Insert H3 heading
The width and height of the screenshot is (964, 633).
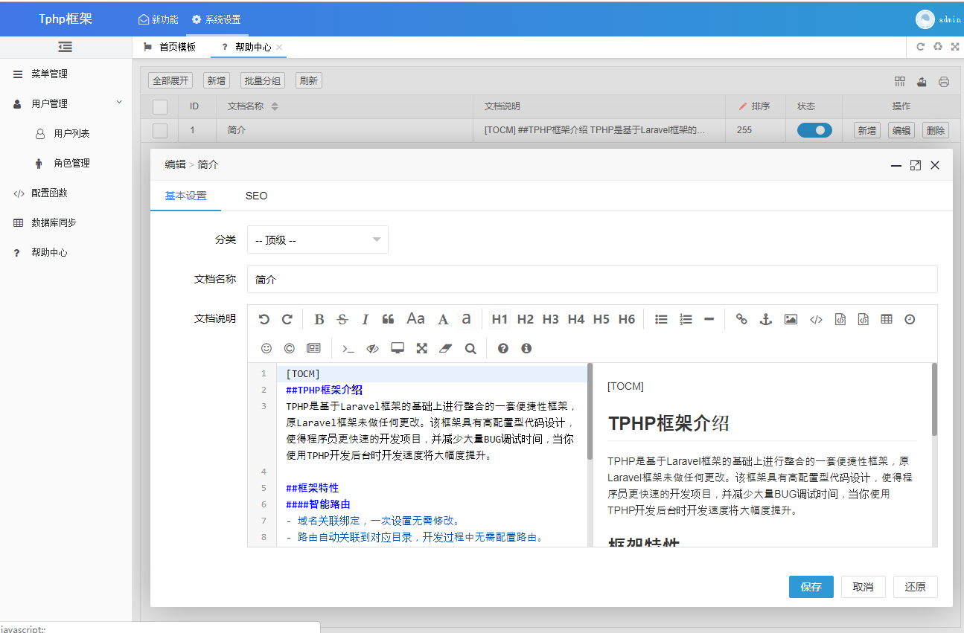tap(550, 319)
